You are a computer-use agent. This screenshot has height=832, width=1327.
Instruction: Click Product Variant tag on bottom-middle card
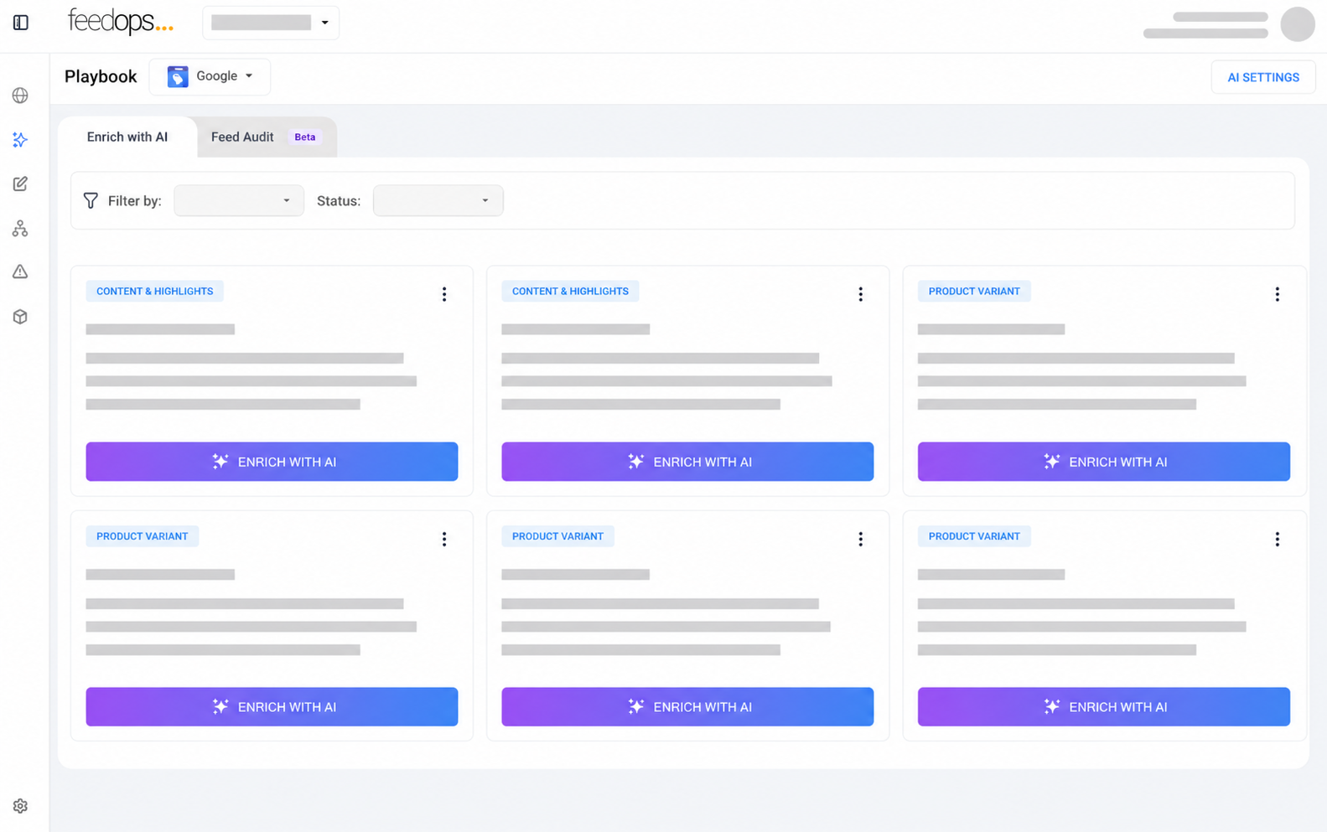pos(557,536)
